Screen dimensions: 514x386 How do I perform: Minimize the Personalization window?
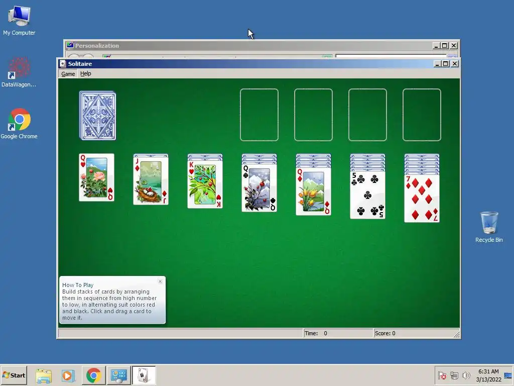436,46
